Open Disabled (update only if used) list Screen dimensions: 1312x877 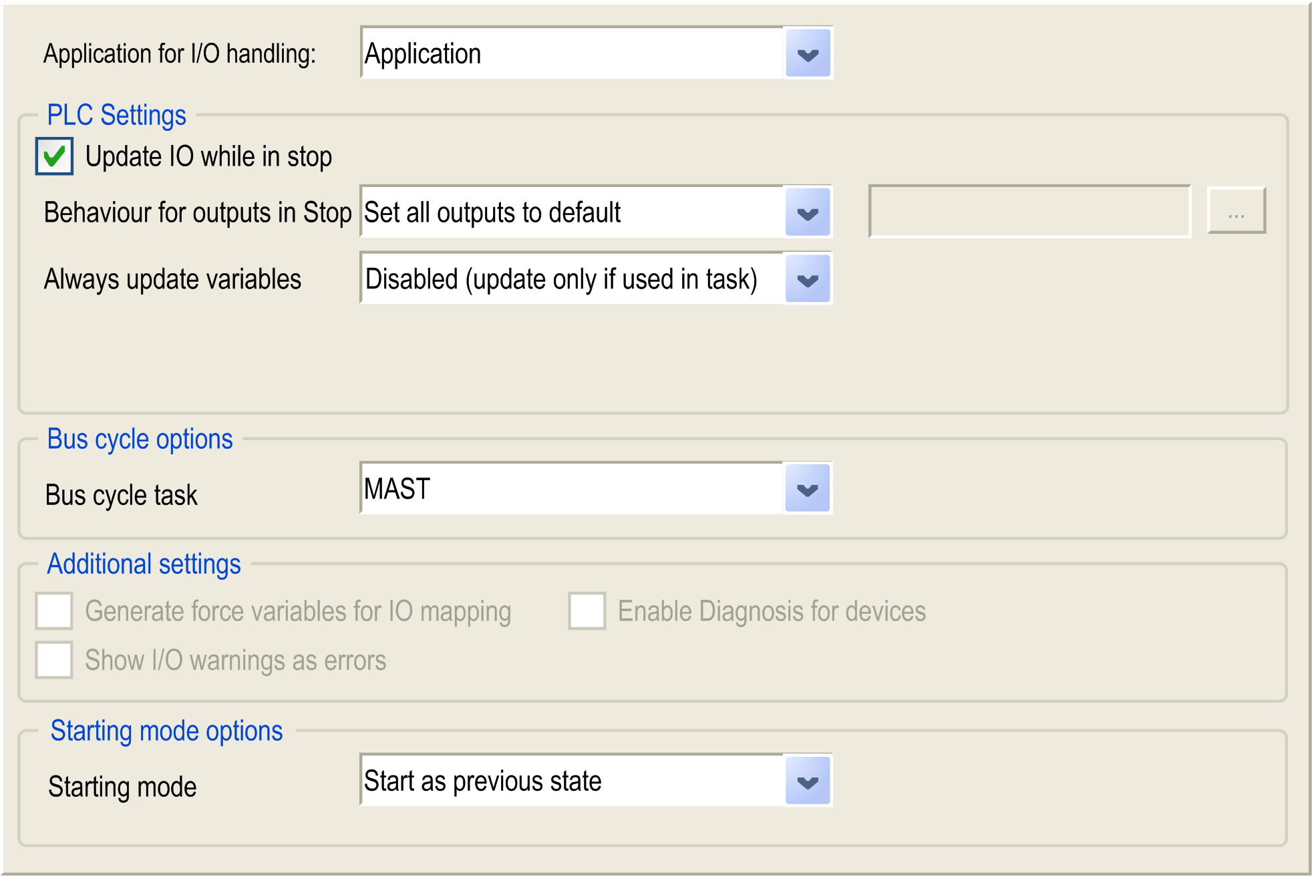571,279
